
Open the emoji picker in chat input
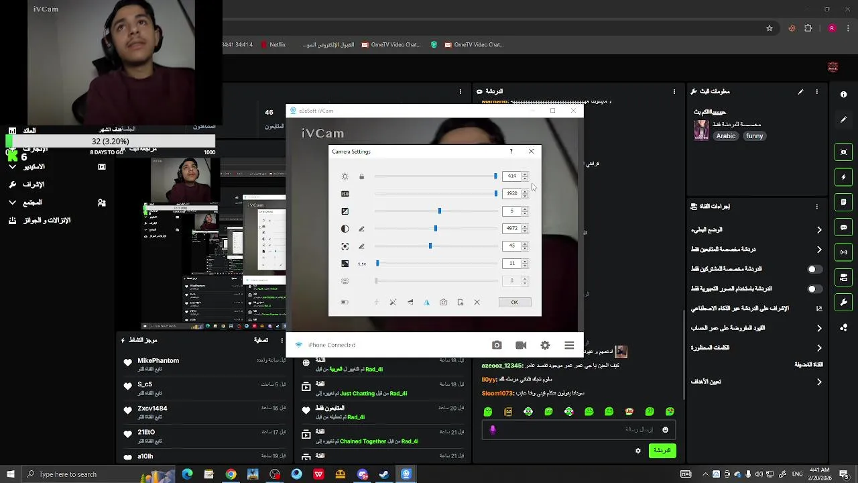pyautogui.click(x=665, y=430)
